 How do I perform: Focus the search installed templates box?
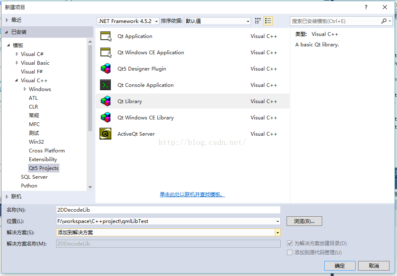click(x=335, y=21)
